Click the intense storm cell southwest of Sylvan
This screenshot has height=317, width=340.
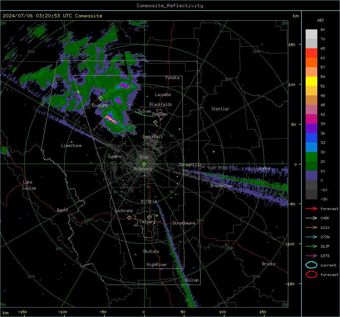point(111,119)
